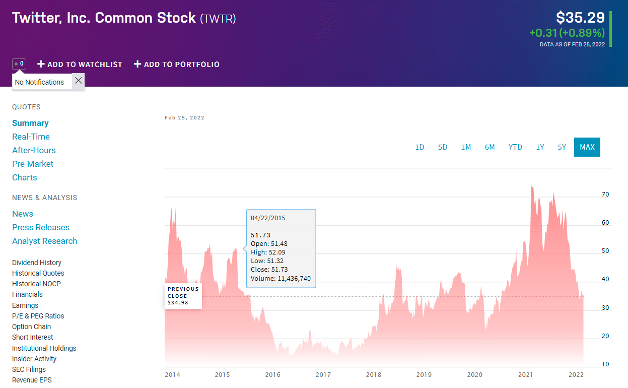Select the 1Y chart range
The width and height of the screenshot is (628, 388).
pos(540,147)
